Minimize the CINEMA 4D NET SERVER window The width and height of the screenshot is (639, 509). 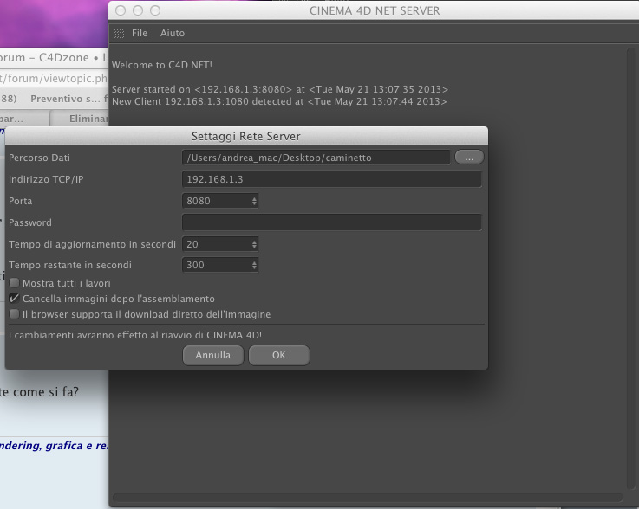coord(138,10)
